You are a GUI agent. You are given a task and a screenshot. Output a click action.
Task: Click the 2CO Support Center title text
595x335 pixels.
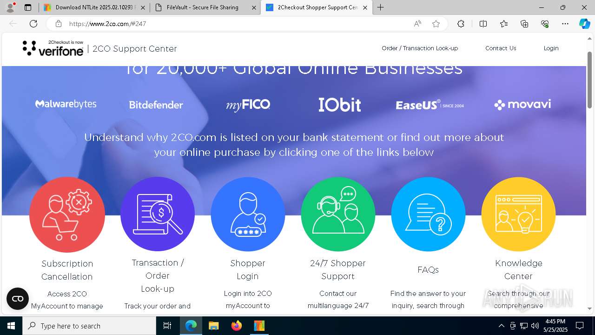(x=135, y=48)
